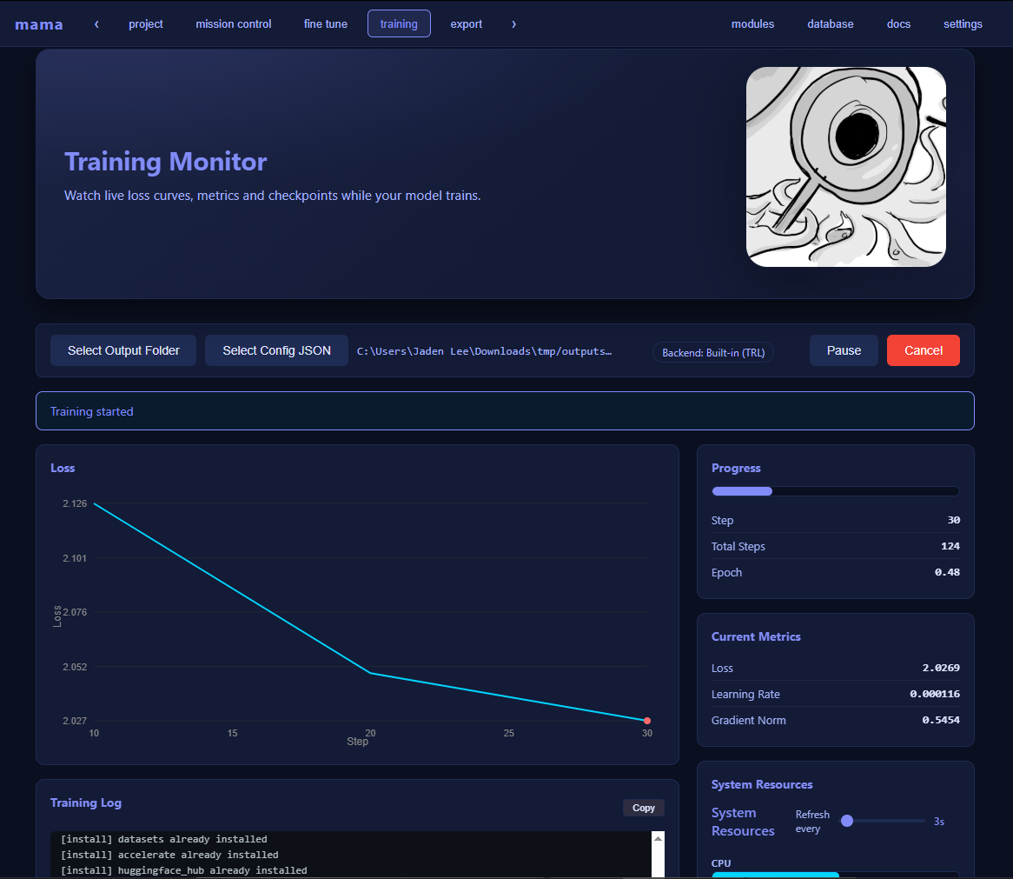Click the Gradient Norm value 0.5454
The height and width of the screenshot is (879, 1013).
click(941, 720)
